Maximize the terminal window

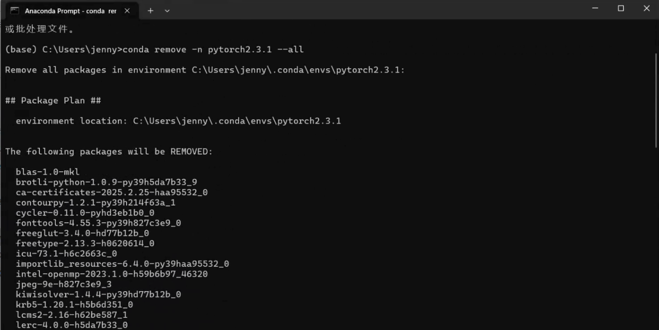[621, 8]
